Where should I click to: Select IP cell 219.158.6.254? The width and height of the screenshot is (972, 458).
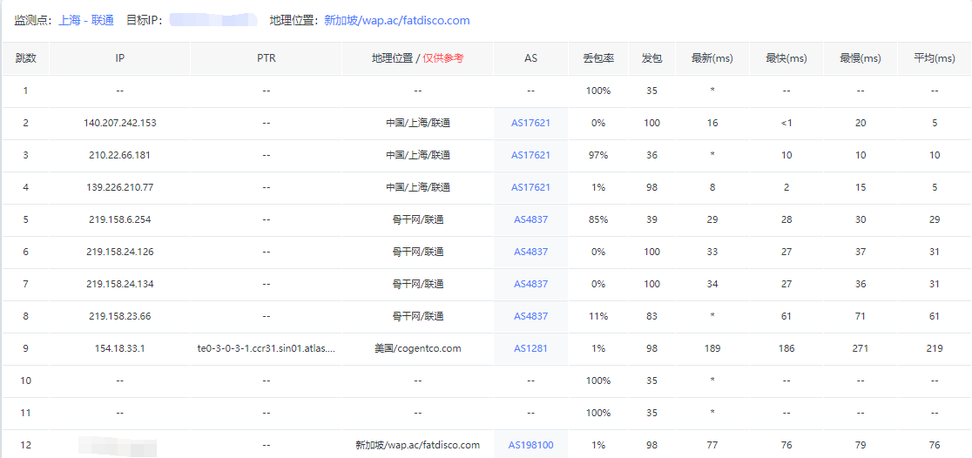pyautogui.click(x=119, y=219)
